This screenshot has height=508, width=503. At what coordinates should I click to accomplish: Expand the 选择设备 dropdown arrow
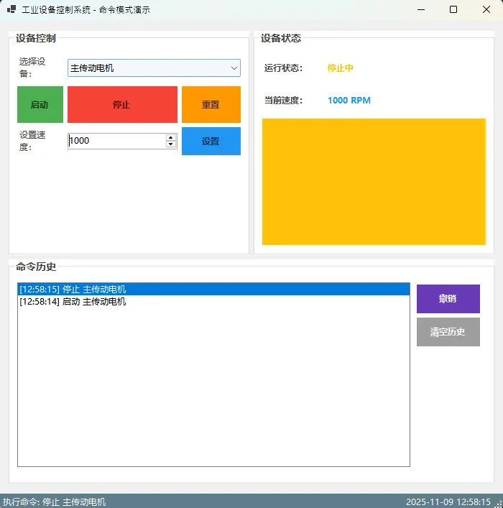[x=234, y=68]
